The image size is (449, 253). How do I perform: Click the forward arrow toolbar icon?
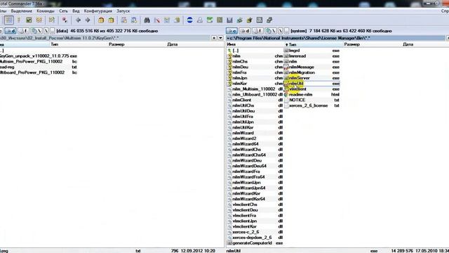[x=88, y=20]
